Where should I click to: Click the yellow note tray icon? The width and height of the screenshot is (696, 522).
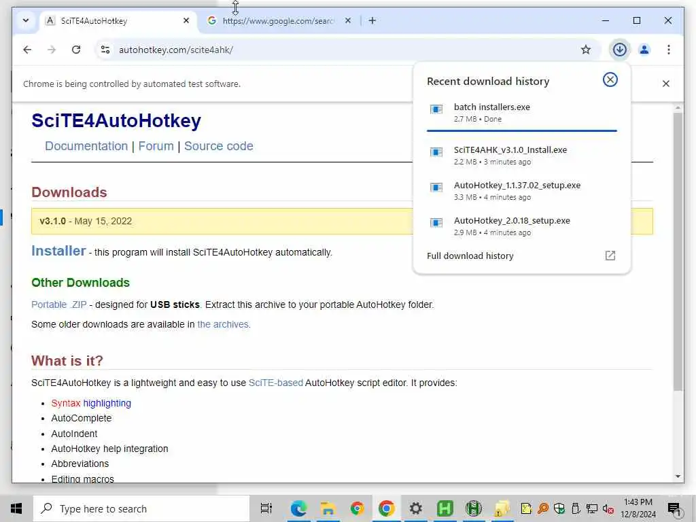pyautogui.click(x=526, y=508)
